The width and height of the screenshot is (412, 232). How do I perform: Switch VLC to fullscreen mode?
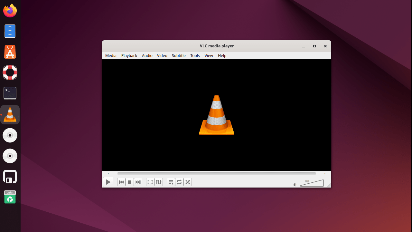[150, 182]
